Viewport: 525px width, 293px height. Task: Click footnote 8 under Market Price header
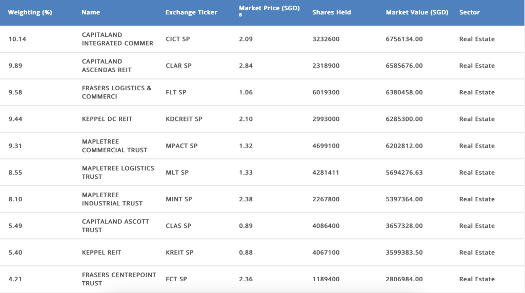[240, 15]
